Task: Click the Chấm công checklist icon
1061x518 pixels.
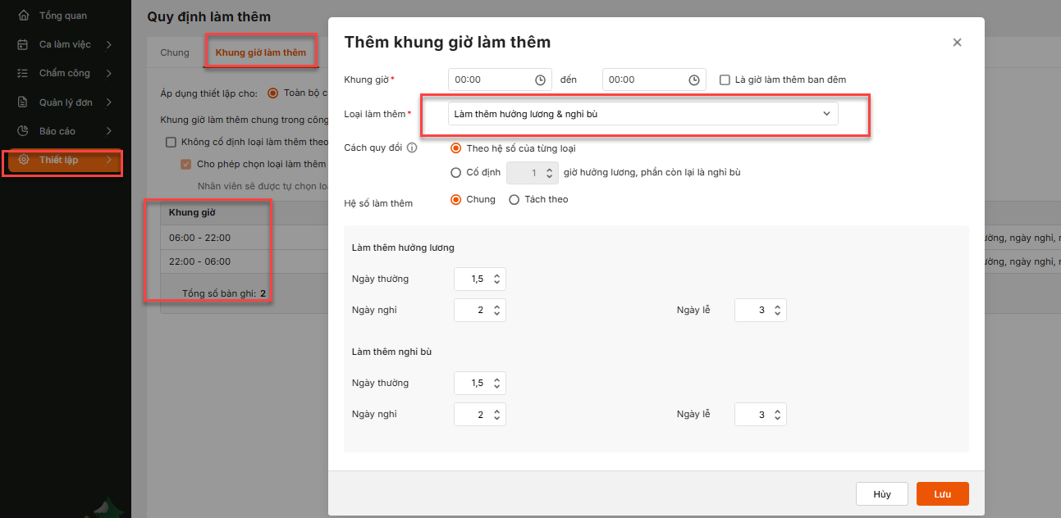Action: tap(23, 73)
